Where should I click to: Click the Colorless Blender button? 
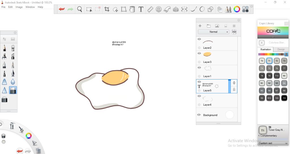point(262,43)
